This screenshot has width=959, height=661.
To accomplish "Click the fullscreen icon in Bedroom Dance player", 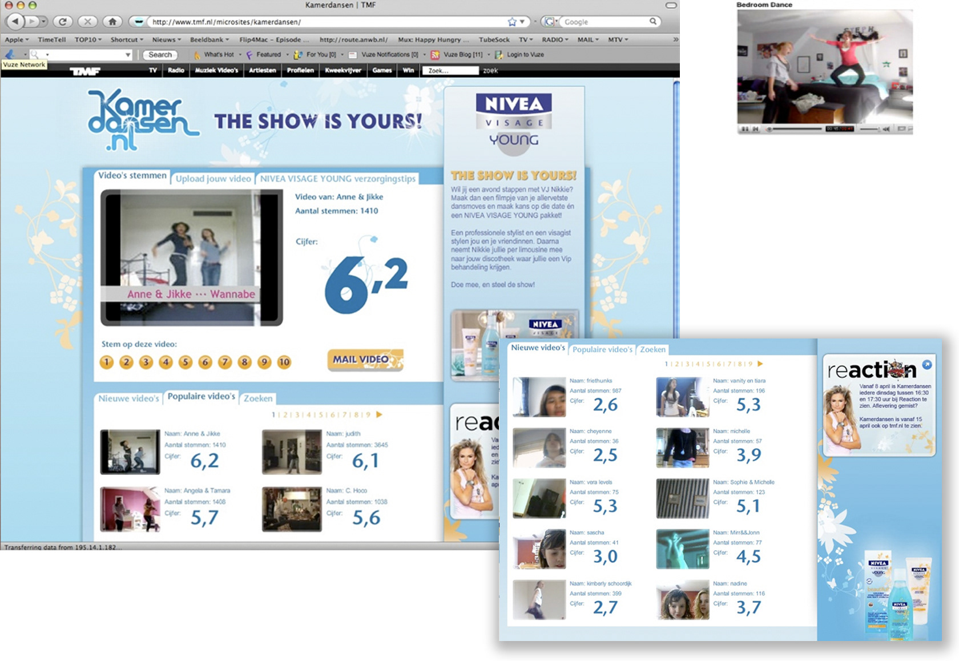I will pos(901,129).
